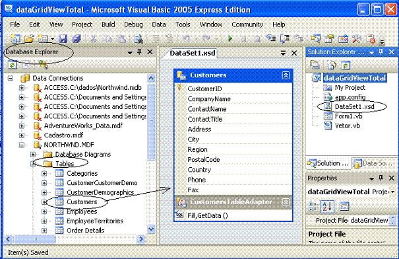Click the Step Out debug icon
Image resolution: width=399 pixels, height=259 pixels.
(299, 38)
